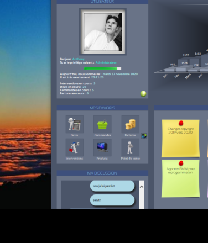Click the chart value label 762

pos(196,65)
